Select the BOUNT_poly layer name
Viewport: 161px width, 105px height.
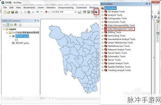point(22,36)
